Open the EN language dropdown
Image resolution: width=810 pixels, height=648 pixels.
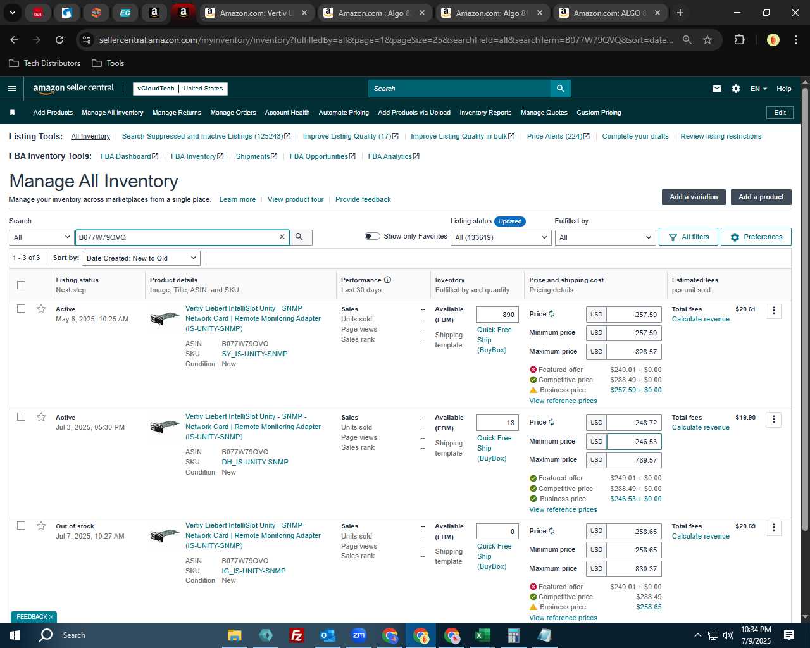(x=758, y=89)
